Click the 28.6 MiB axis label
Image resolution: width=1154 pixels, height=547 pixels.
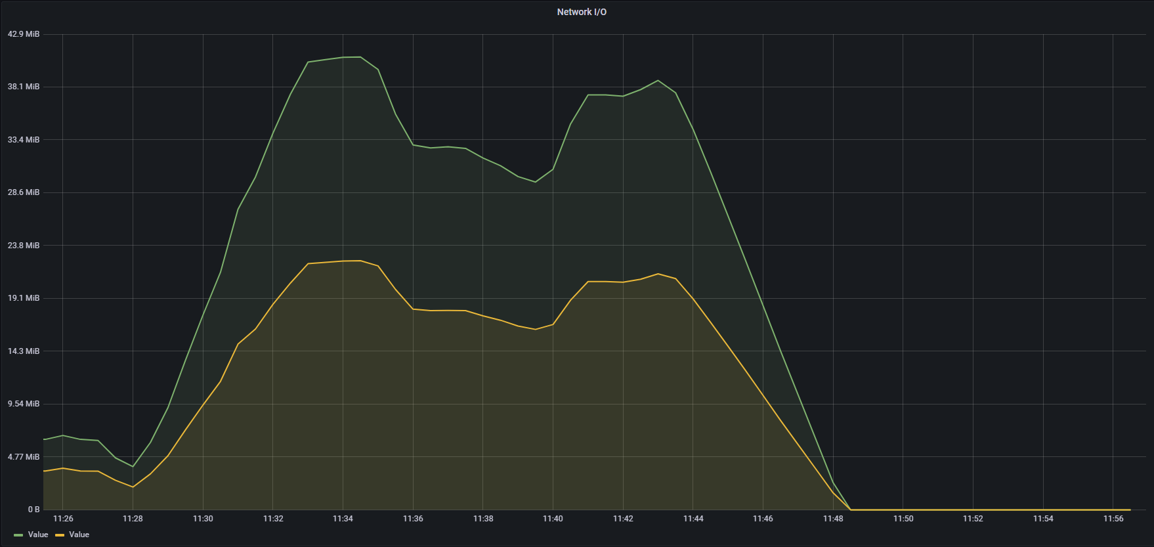pyautogui.click(x=24, y=192)
